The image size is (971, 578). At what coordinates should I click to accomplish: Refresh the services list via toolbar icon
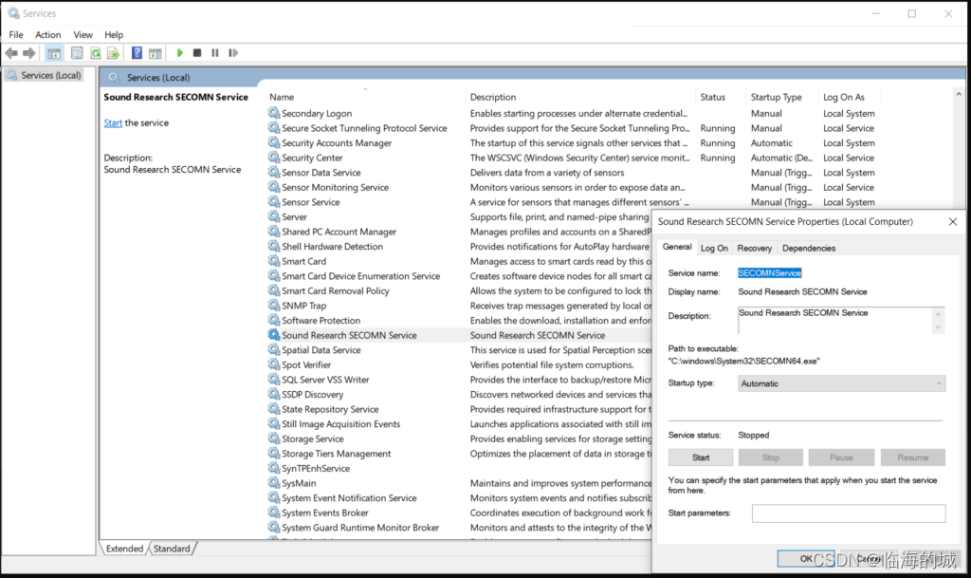pyautogui.click(x=95, y=53)
